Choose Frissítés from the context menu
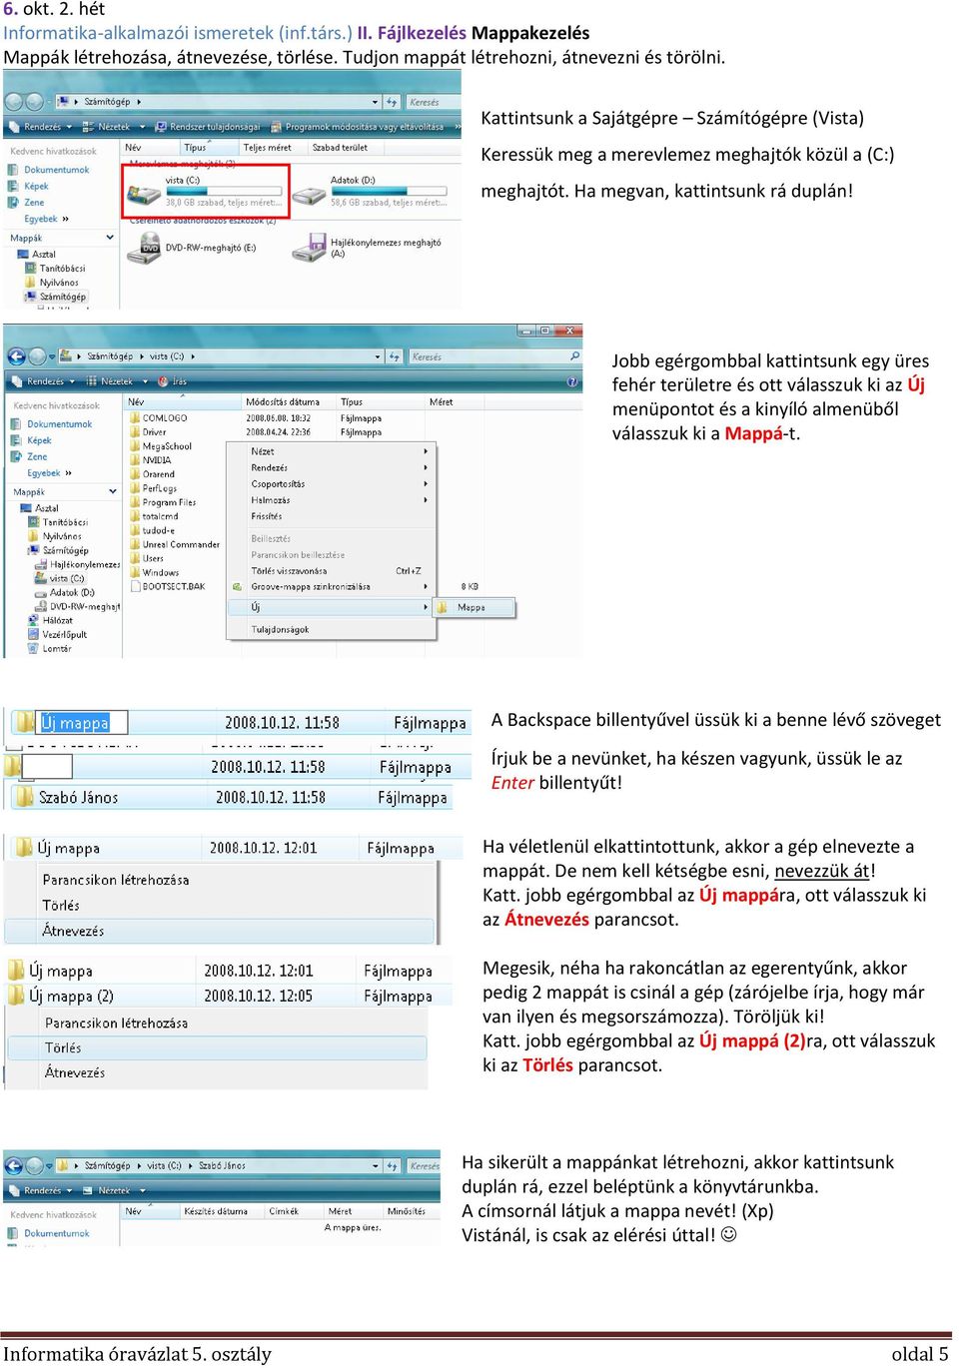 pos(331,516)
